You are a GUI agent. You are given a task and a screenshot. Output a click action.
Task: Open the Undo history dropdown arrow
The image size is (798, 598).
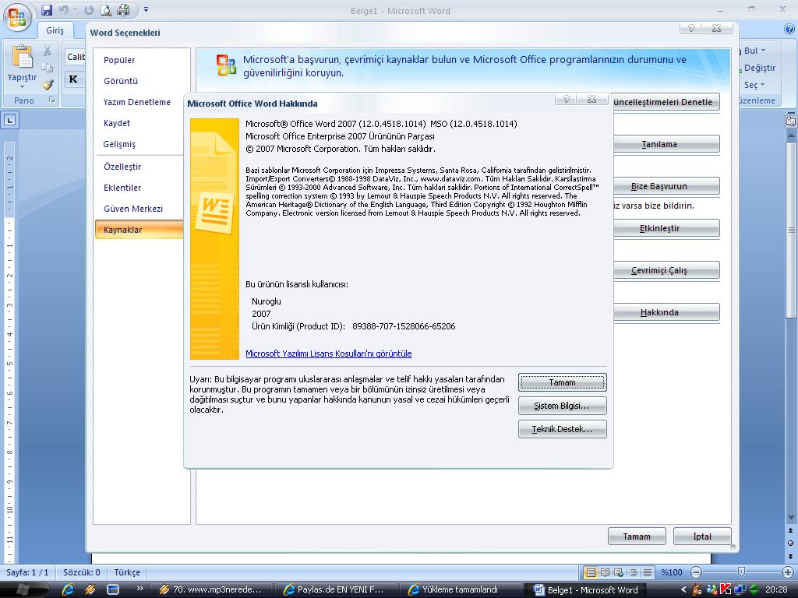[75, 10]
